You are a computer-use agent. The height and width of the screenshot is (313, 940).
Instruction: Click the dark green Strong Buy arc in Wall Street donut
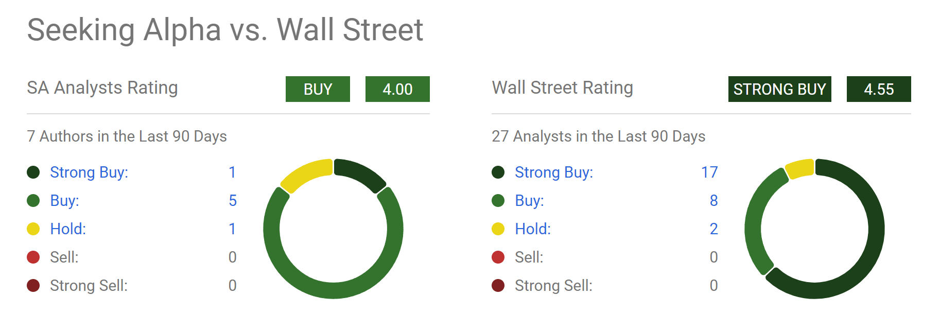pos(875,229)
